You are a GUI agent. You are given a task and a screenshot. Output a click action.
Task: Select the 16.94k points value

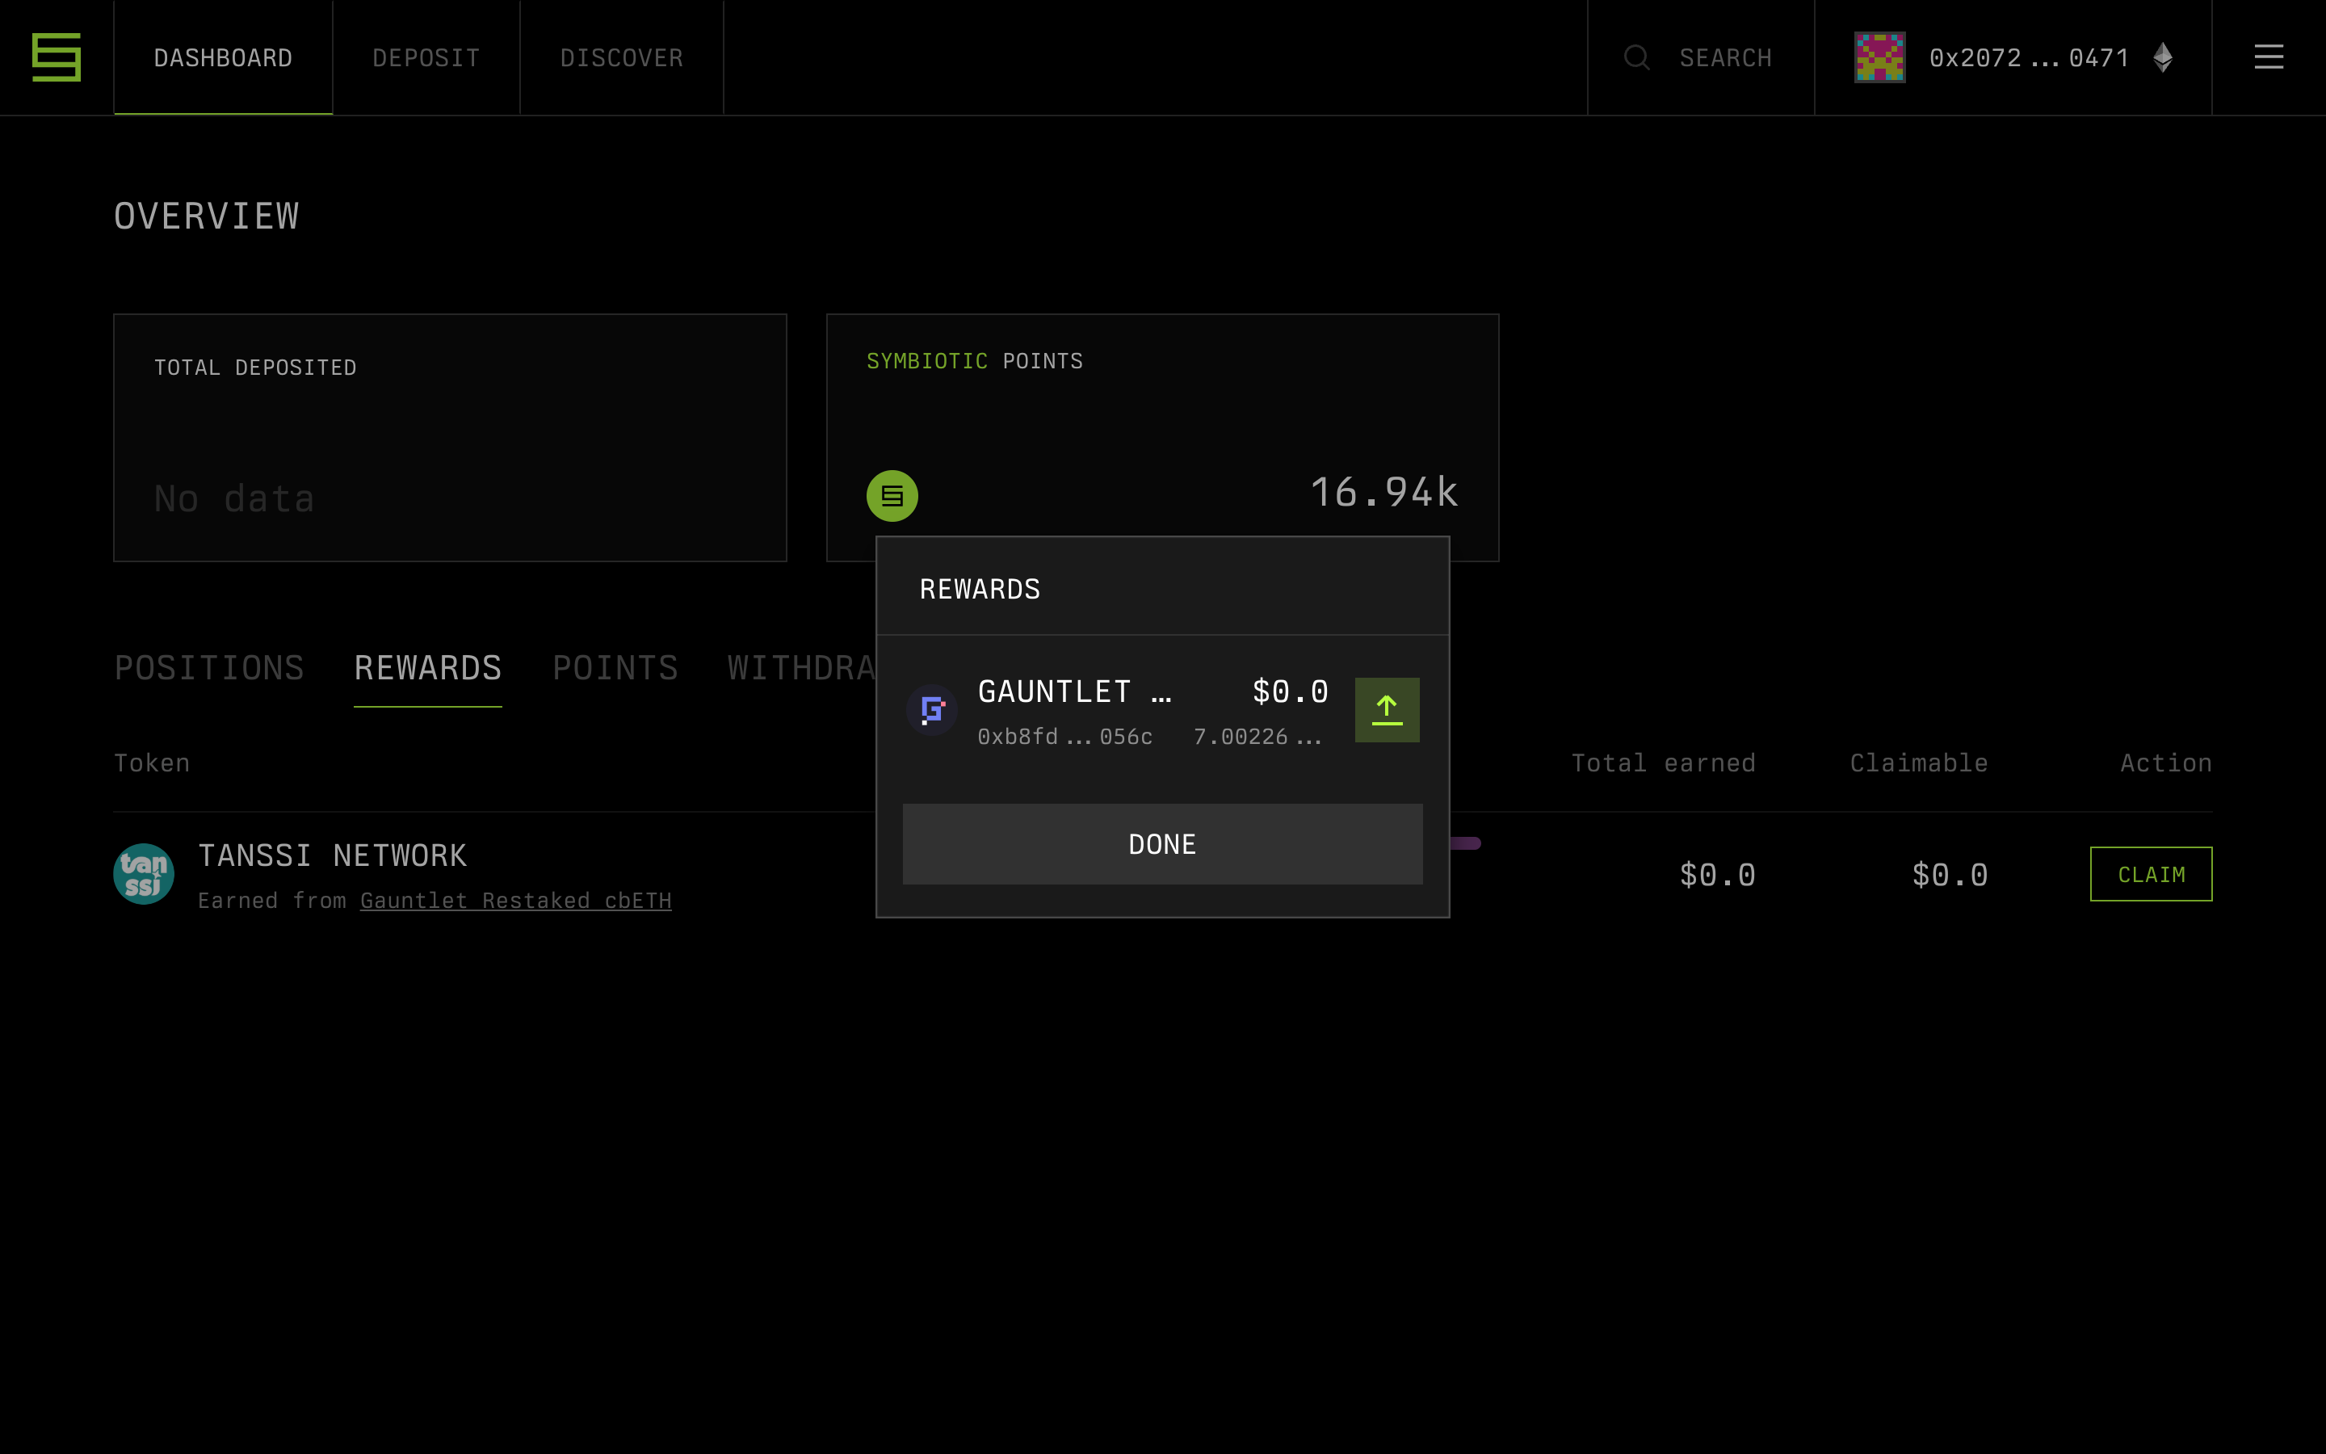[x=1384, y=493]
